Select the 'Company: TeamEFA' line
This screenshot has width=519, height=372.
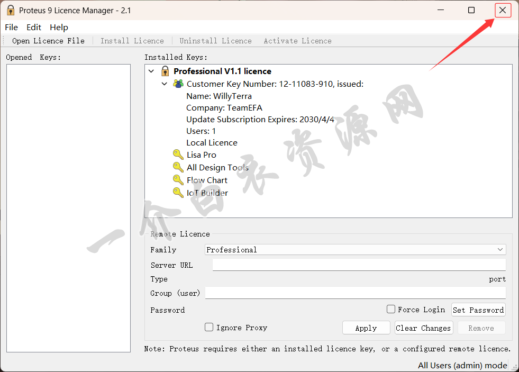224,108
